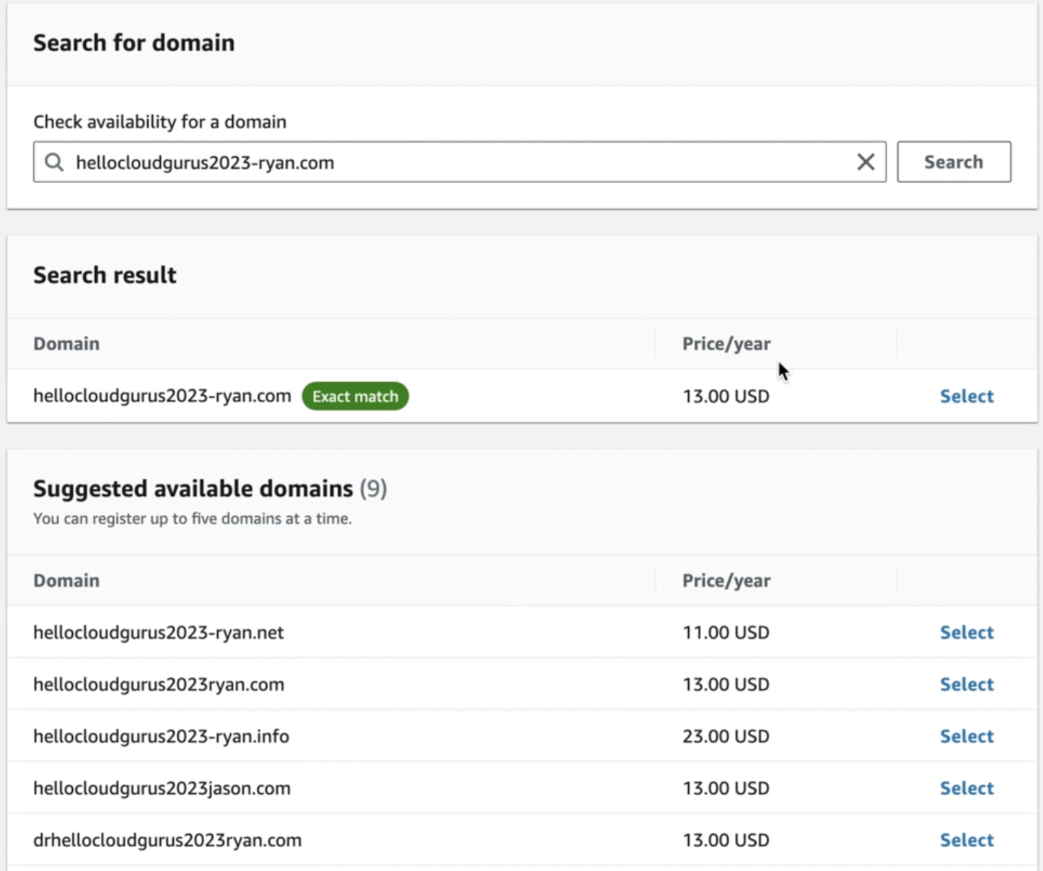Select the exact match hellocloudgurus2023-ryan.com domain
Viewport: 1043px width, 871px height.
pyautogui.click(x=967, y=396)
